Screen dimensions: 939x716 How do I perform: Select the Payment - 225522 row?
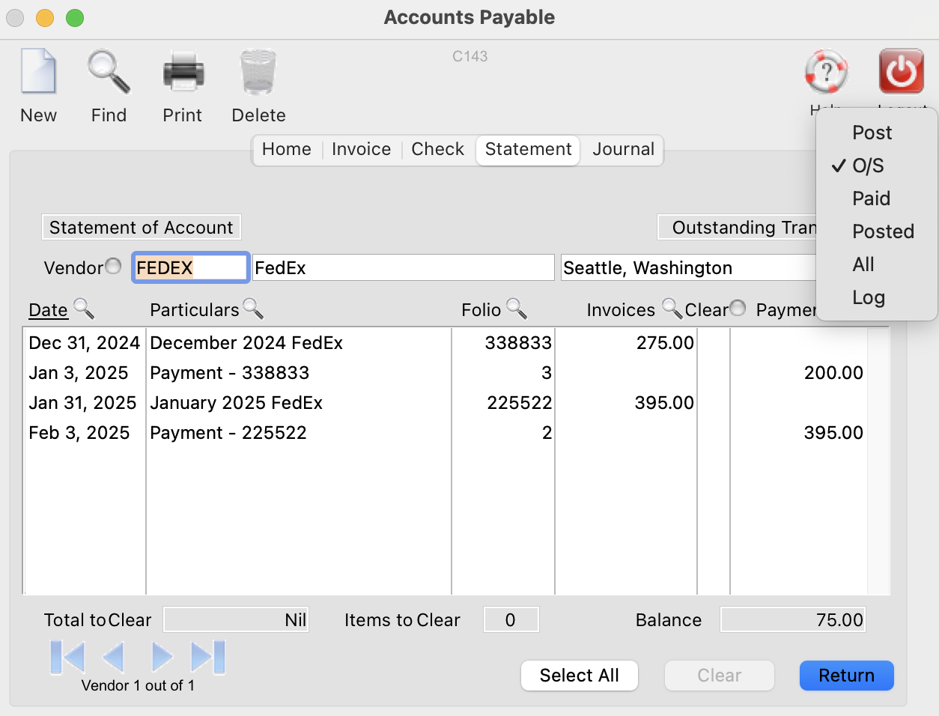pyautogui.click(x=446, y=433)
